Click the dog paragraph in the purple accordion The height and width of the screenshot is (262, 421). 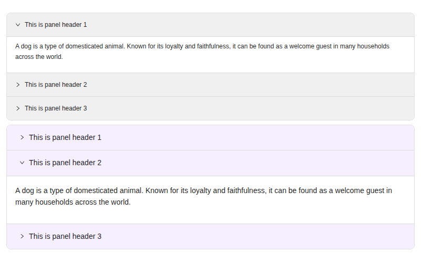(204, 196)
